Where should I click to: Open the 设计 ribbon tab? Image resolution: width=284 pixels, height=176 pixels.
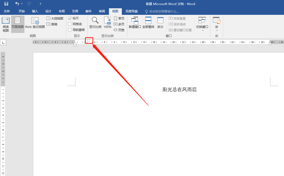[x=48, y=11]
